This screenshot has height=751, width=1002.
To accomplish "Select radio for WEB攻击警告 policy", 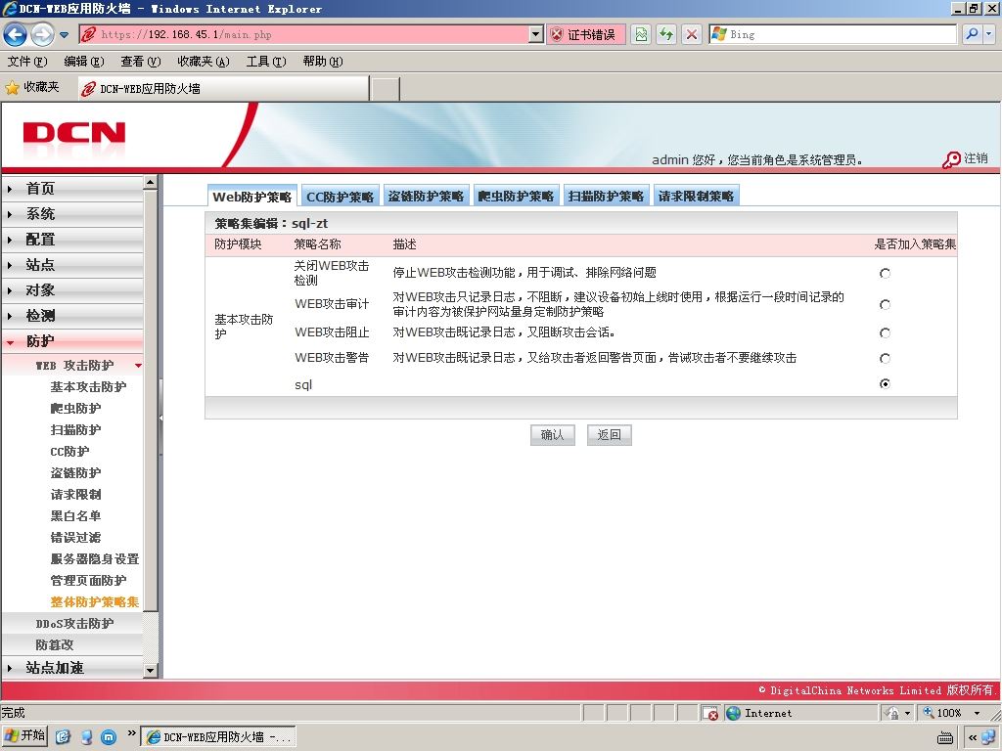I will (x=885, y=358).
